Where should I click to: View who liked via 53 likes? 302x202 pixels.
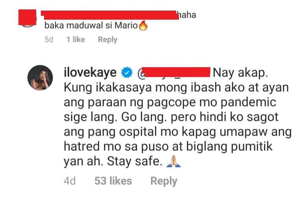[x=113, y=181]
